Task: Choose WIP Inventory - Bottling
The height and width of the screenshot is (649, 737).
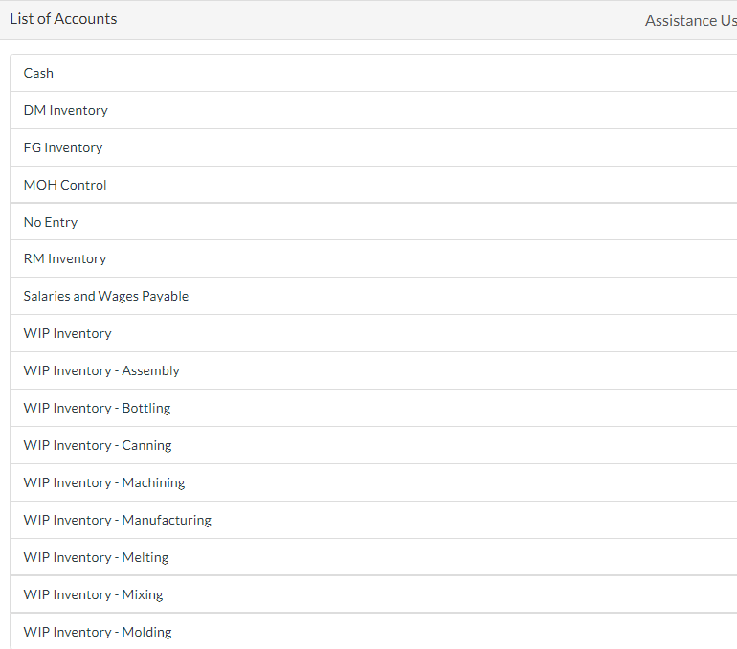Action: pyautogui.click(x=373, y=408)
